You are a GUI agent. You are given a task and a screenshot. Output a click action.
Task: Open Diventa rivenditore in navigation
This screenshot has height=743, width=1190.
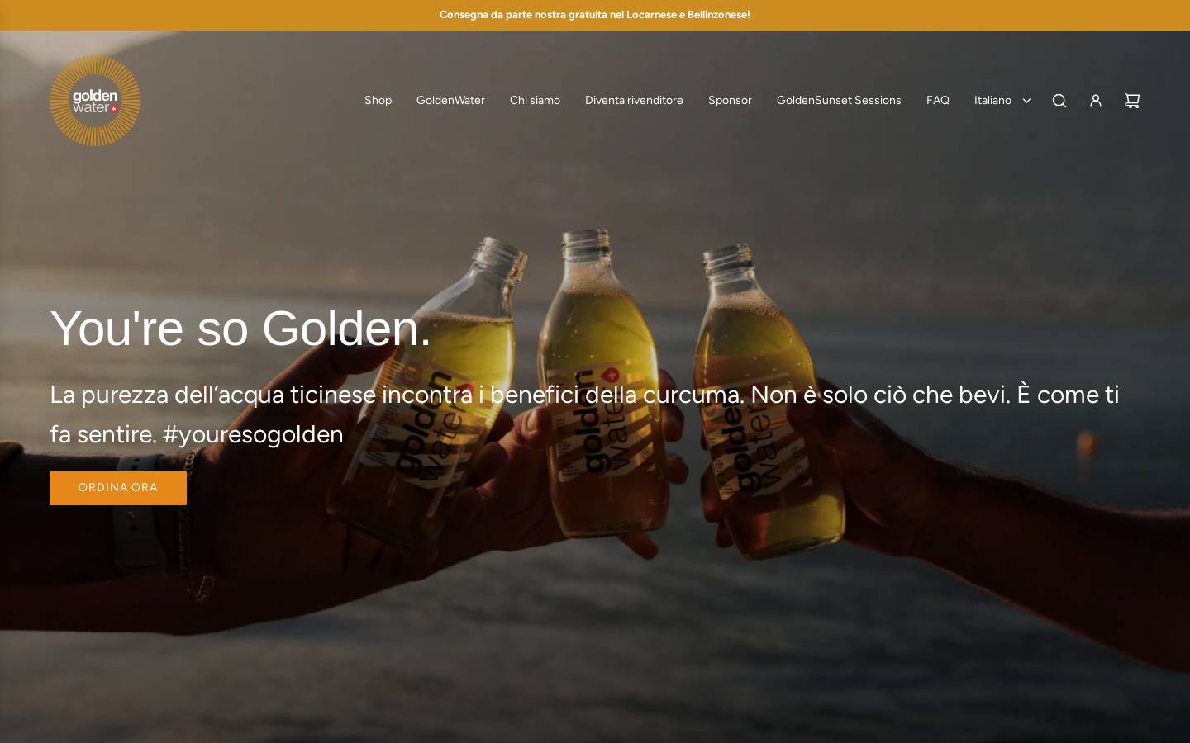[634, 101]
